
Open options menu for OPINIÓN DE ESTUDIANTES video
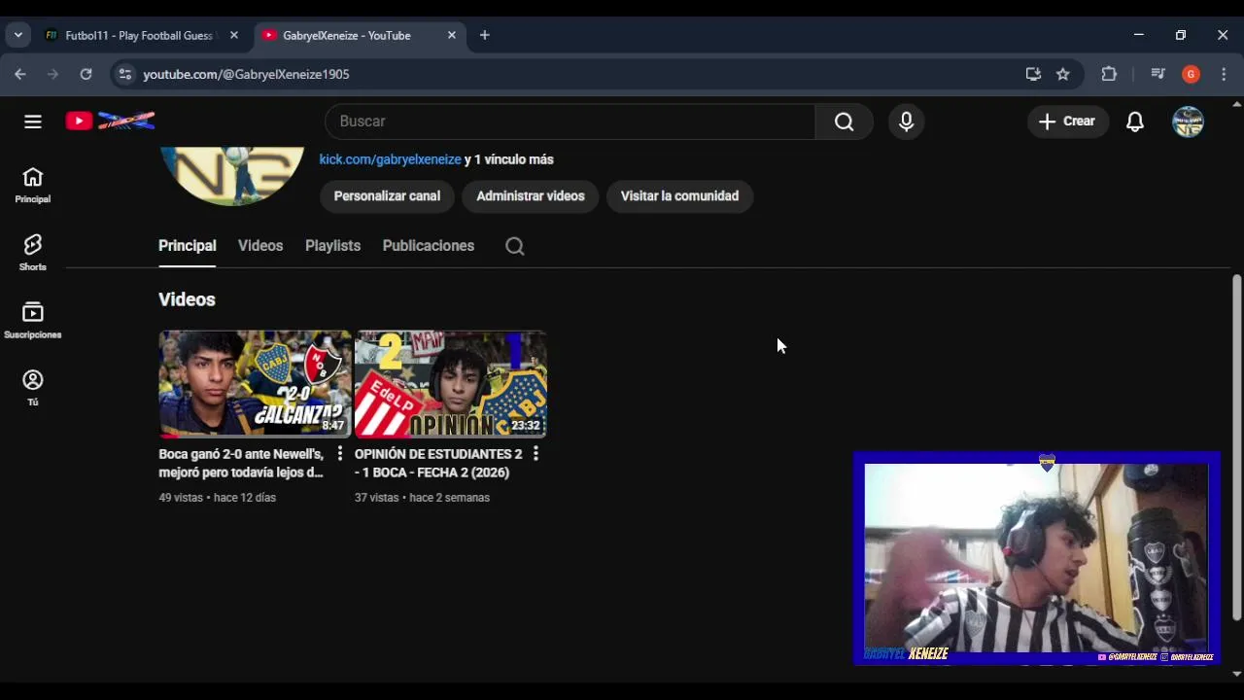[536, 454]
